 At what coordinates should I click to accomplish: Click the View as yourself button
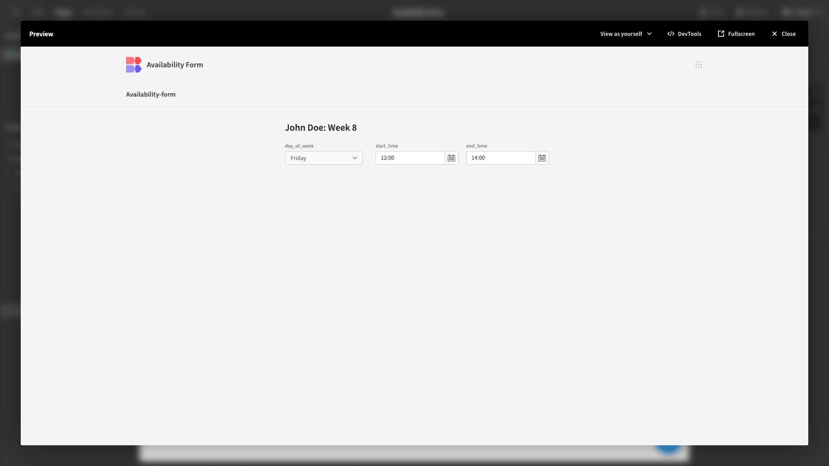(x=625, y=34)
